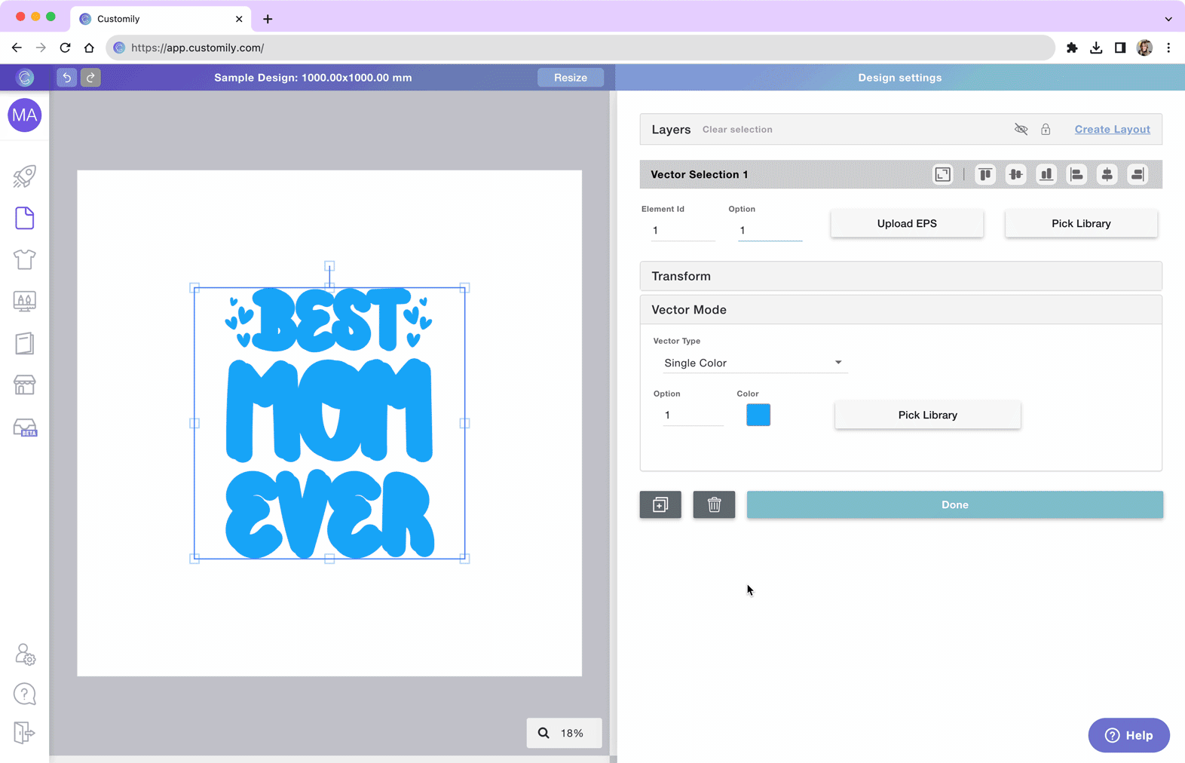Click the logout door icon

pos(24,732)
